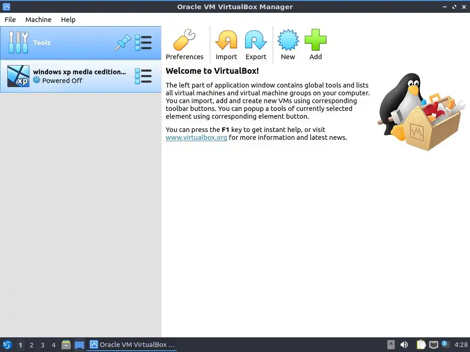This screenshot has width=470, height=352.
Task: Close the VirtualBox Manager window
Action: 464,6
